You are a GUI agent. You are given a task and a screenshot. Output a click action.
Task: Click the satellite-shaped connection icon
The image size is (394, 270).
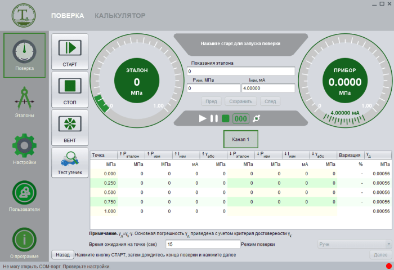257,118
